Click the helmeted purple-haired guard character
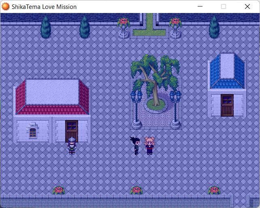 pyautogui.click(x=72, y=146)
